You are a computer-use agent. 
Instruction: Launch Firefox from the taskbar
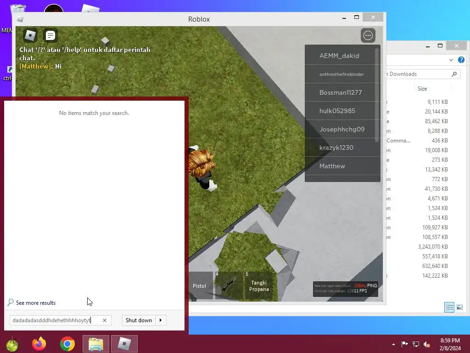click(x=39, y=344)
